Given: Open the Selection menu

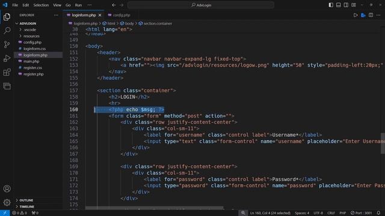Looking at the screenshot, I should click(x=41, y=5).
